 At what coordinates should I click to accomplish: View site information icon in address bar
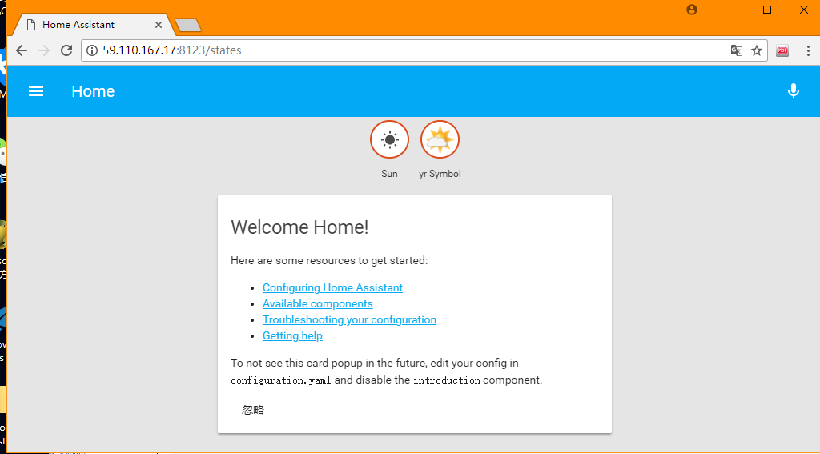click(92, 50)
